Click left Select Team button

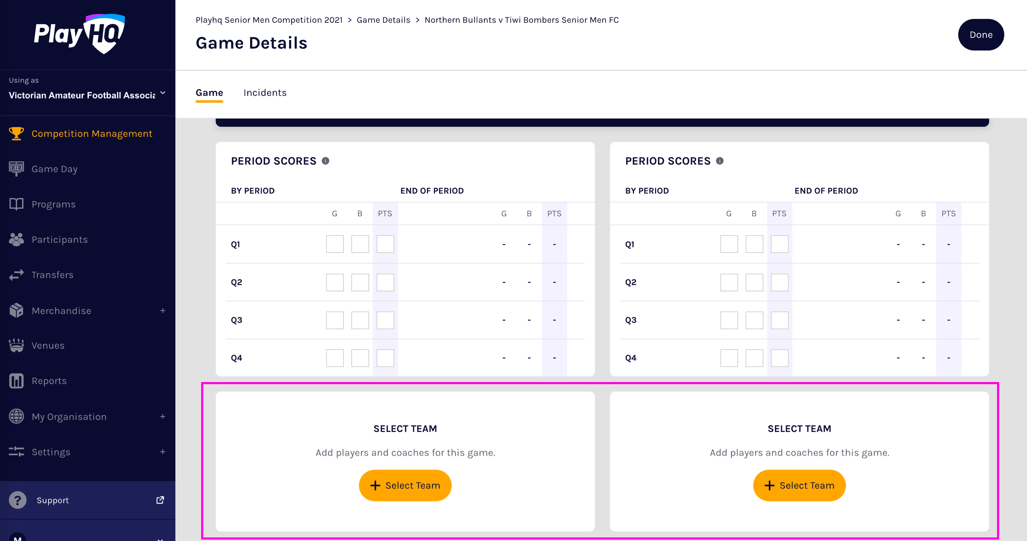[405, 485]
